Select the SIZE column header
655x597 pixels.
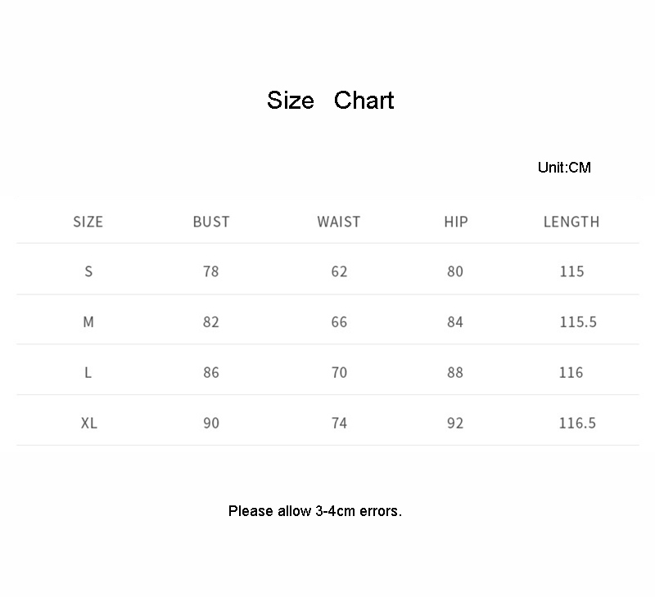tap(88, 222)
